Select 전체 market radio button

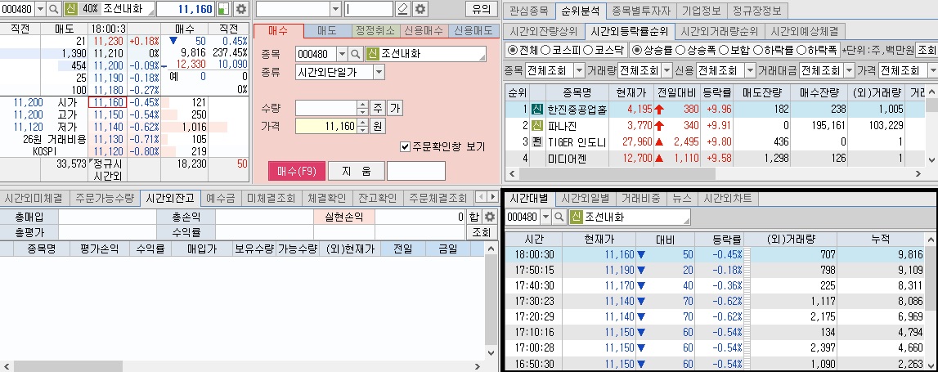coord(512,50)
